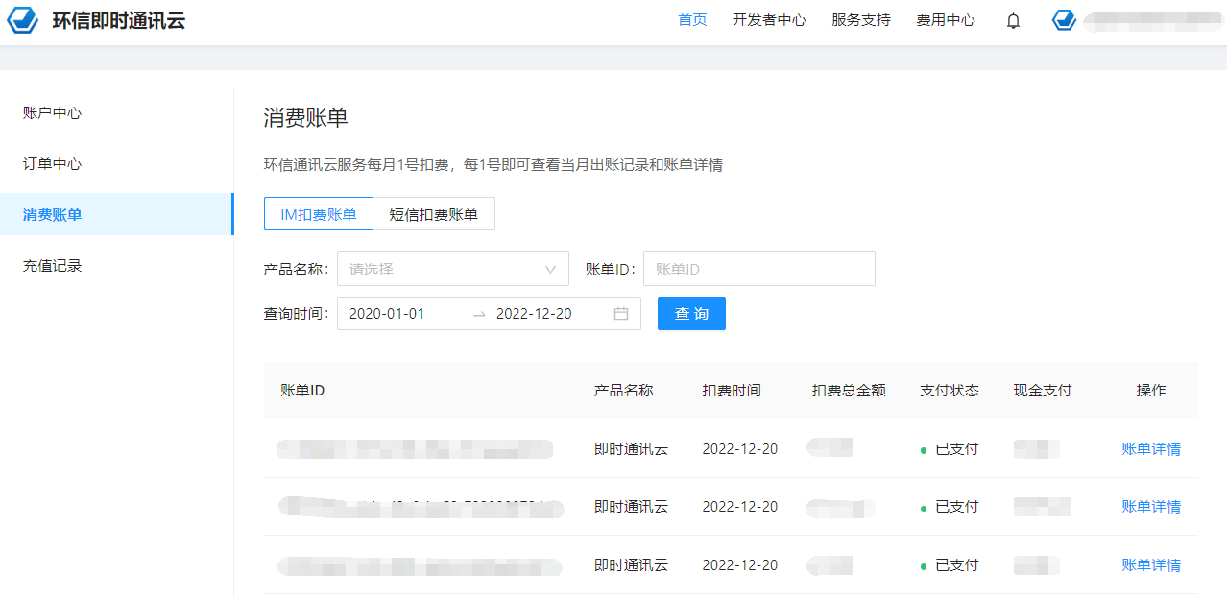Focus the 账单ID input field
This screenshot has height=598, width=1227.
click(x=759, y=270)
